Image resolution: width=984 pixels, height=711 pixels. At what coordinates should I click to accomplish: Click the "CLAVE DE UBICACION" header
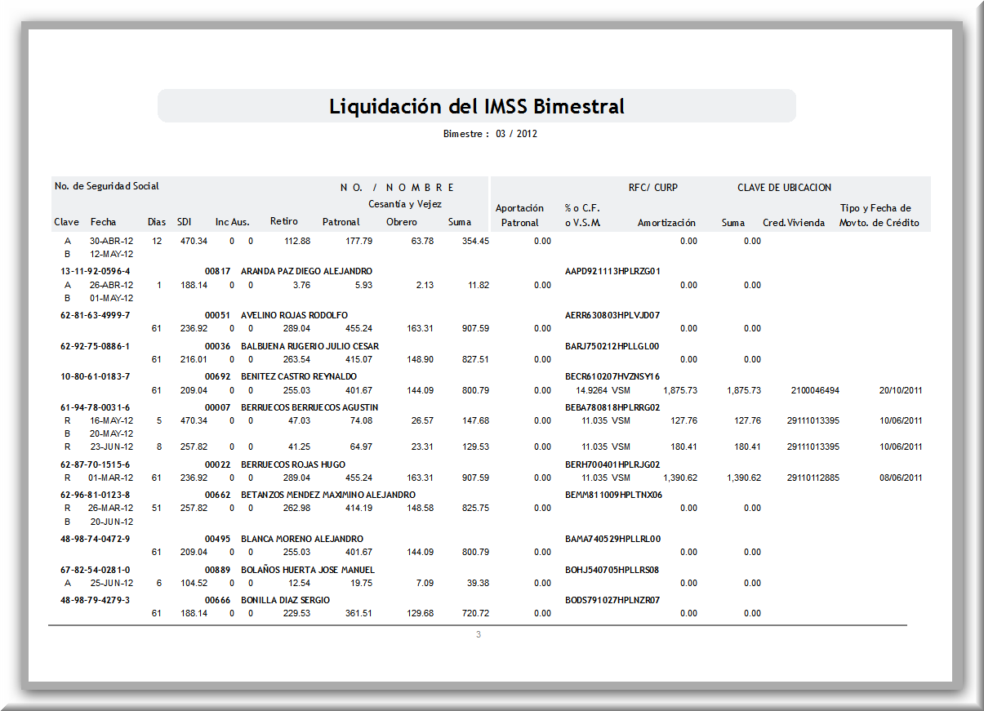click(784, 188)
